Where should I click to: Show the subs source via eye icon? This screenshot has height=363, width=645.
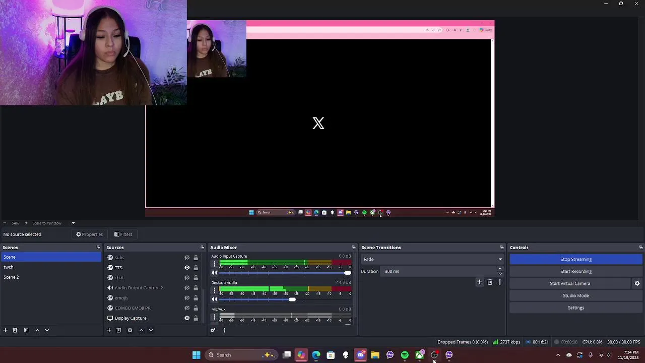tap(187, 258)
